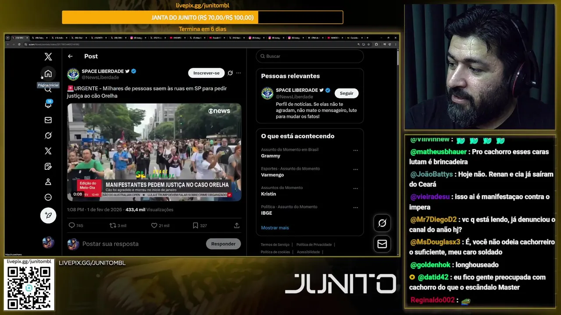Click the 433,4 mil Visualizações count
Viewport: 561px width, 315px height.
click(x=149, y=210)
